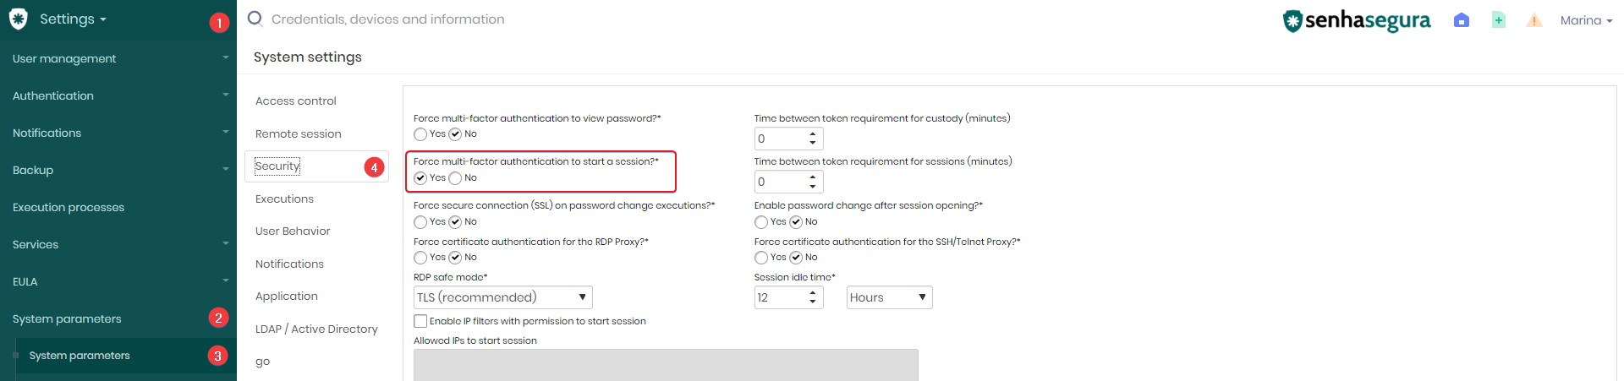1624x381 pixels.
Task: Open the RDP safe mode dropdown
Action: click(x=503, y=297)
